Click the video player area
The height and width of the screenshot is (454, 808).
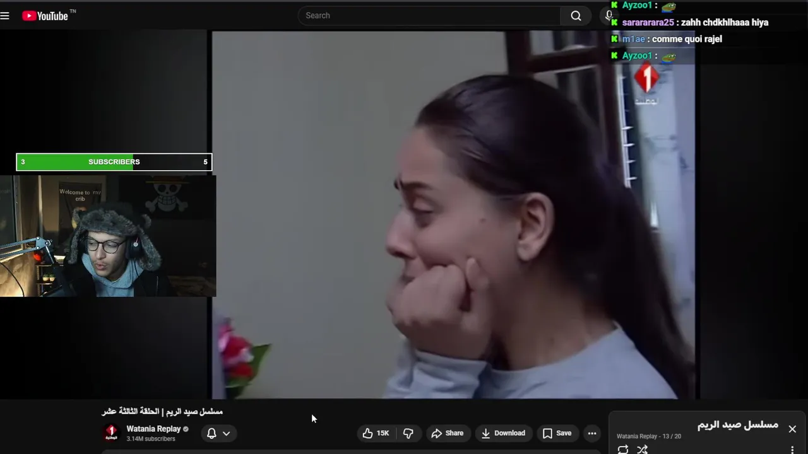pyautogui.click(x=453, y=214)
